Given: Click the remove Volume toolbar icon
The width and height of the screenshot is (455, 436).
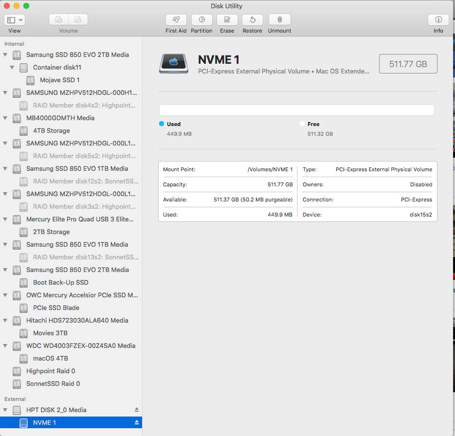Looking at the screenshot, I should 78,20.
